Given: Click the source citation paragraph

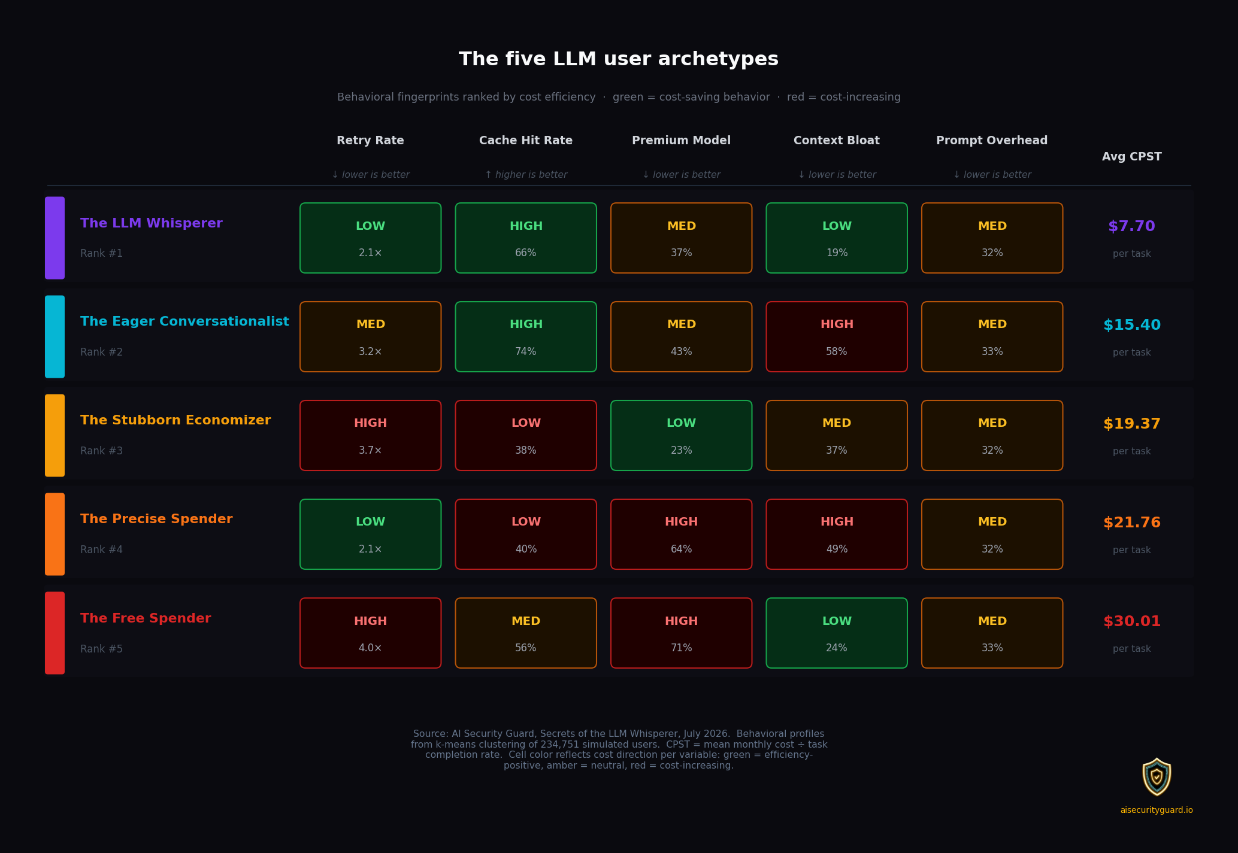Looking at the screenshot, I should point(619,749).
